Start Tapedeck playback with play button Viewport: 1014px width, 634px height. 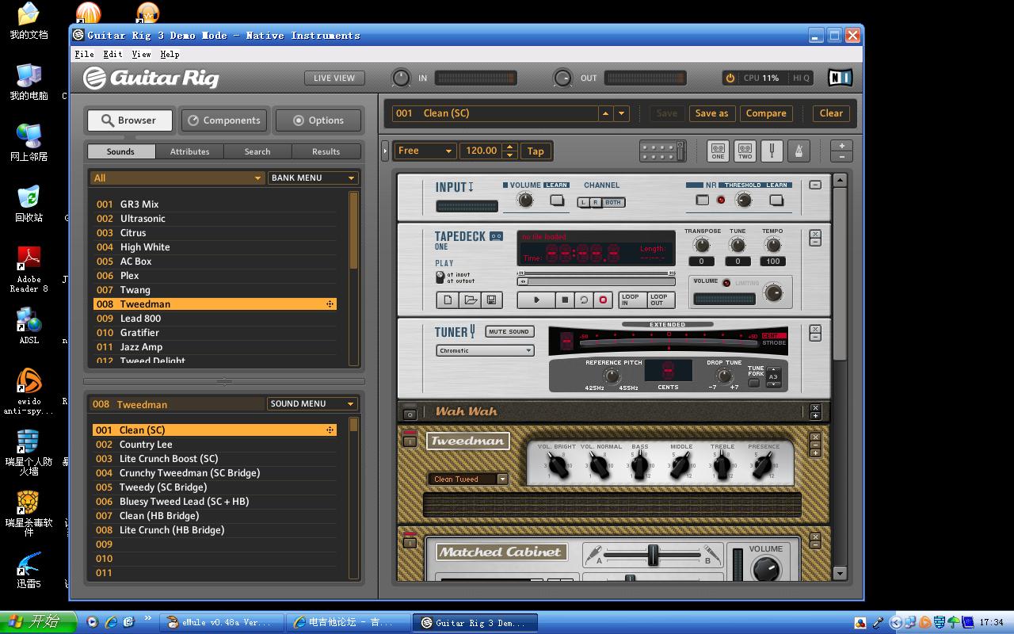click(x=537, y=300)
